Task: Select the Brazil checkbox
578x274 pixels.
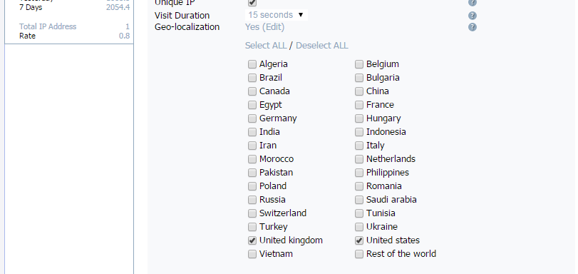Action: click(x=252, y=78)
